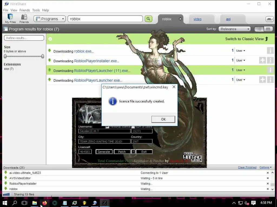The image size is (277, 207).
Task: Click plus icon on RobloxPlayerLauncher.exe row
Action: coord(262,80)
